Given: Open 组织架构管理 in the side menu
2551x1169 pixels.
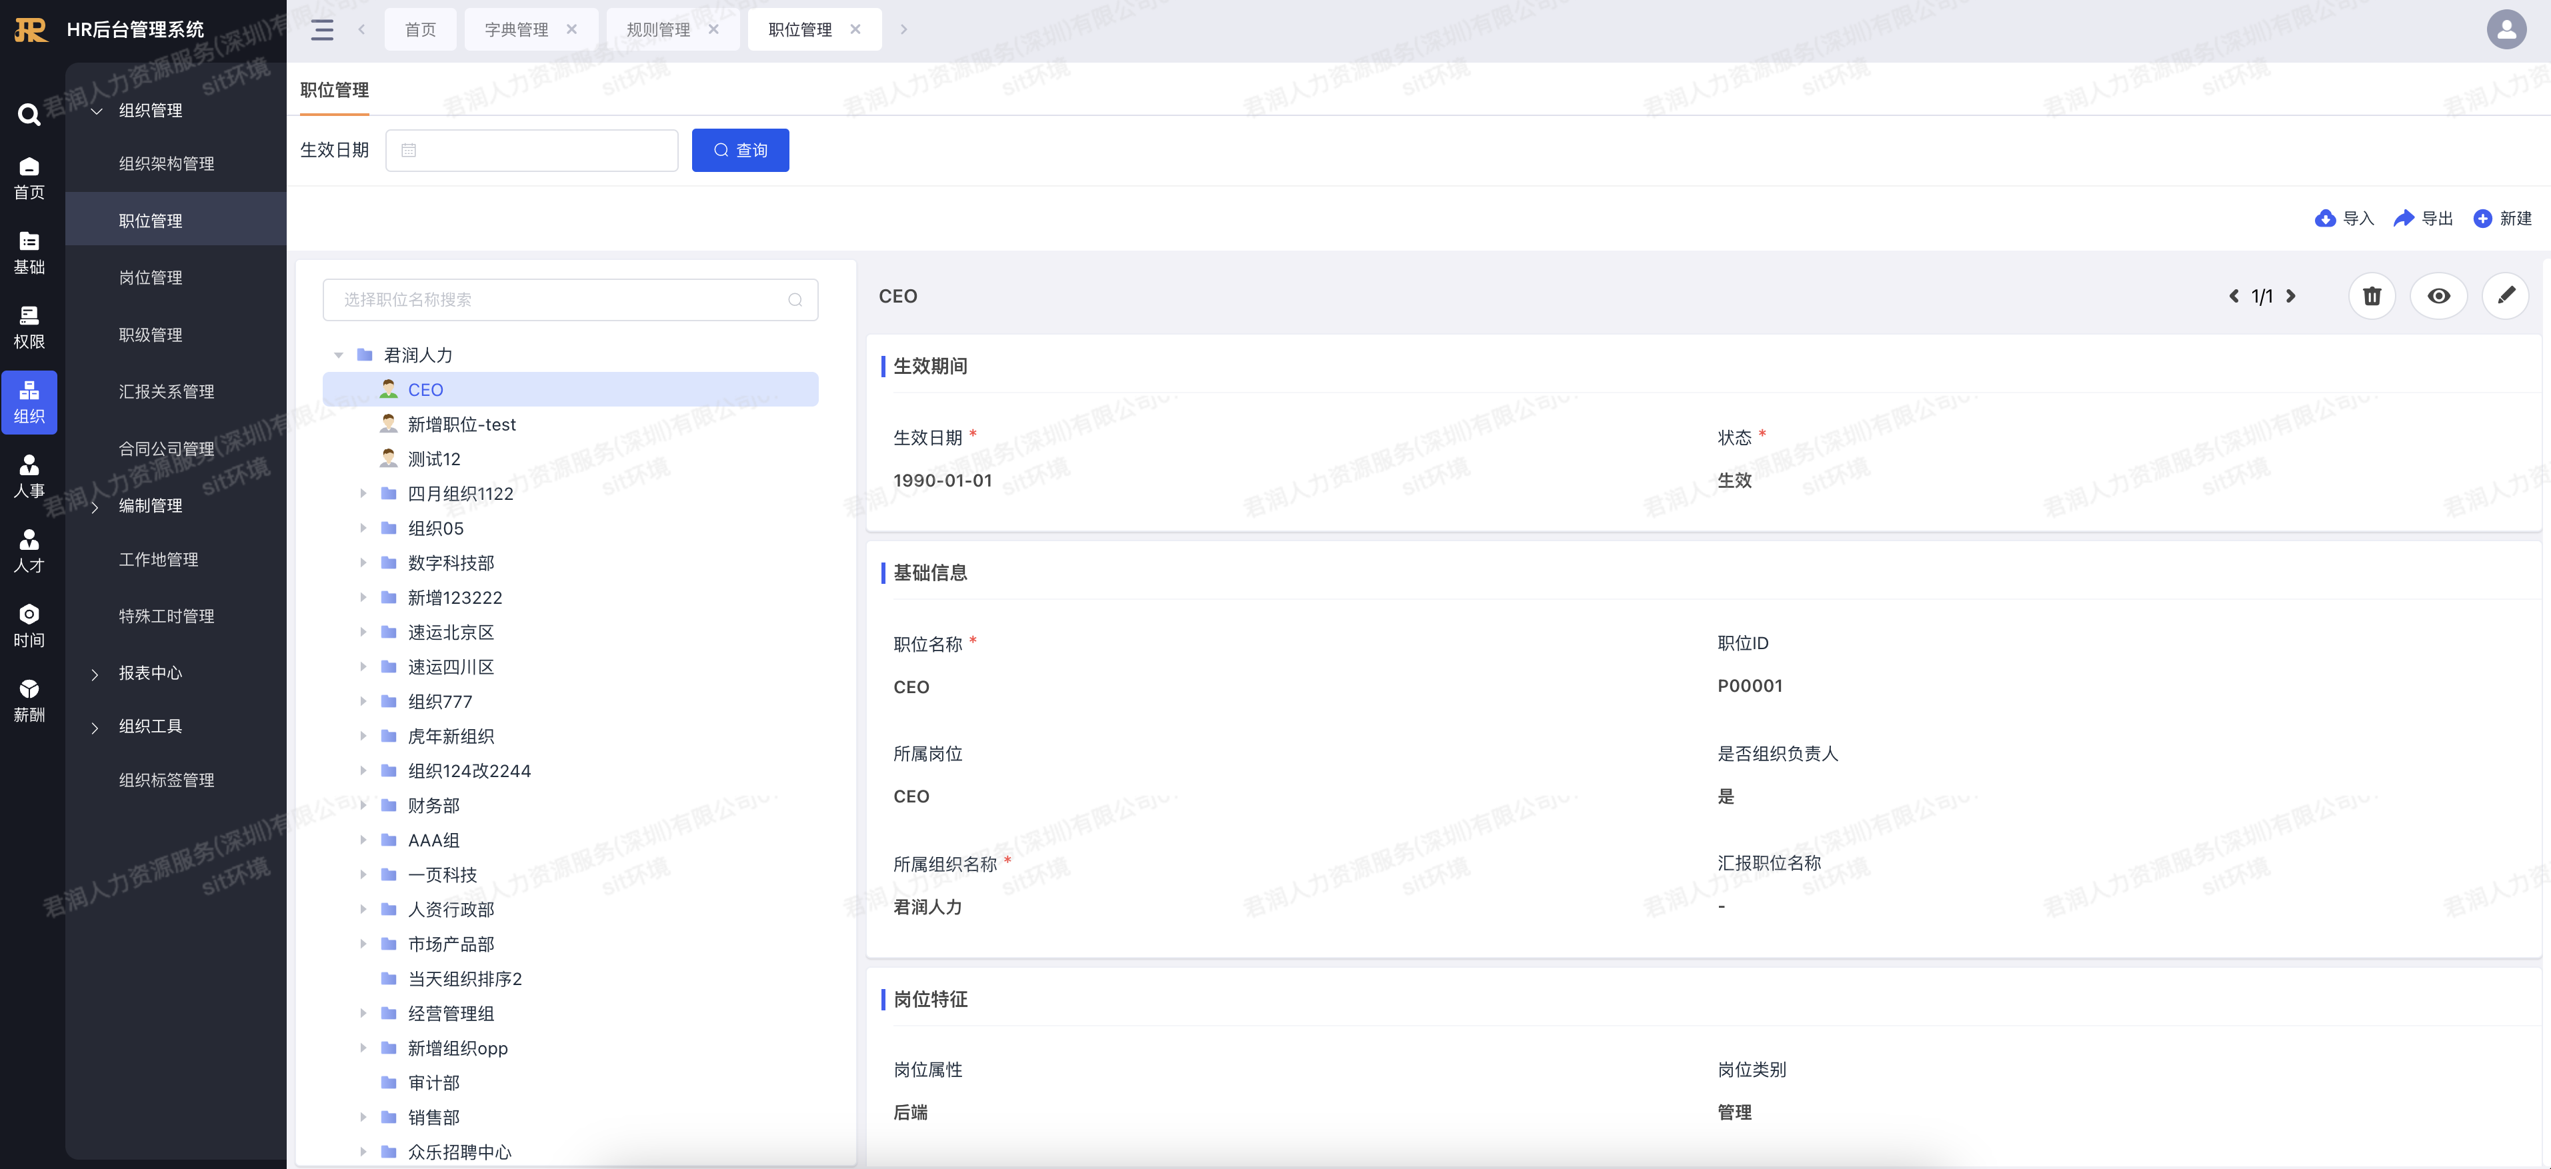Looking at the screenshot, I should [x=167, y=163].
